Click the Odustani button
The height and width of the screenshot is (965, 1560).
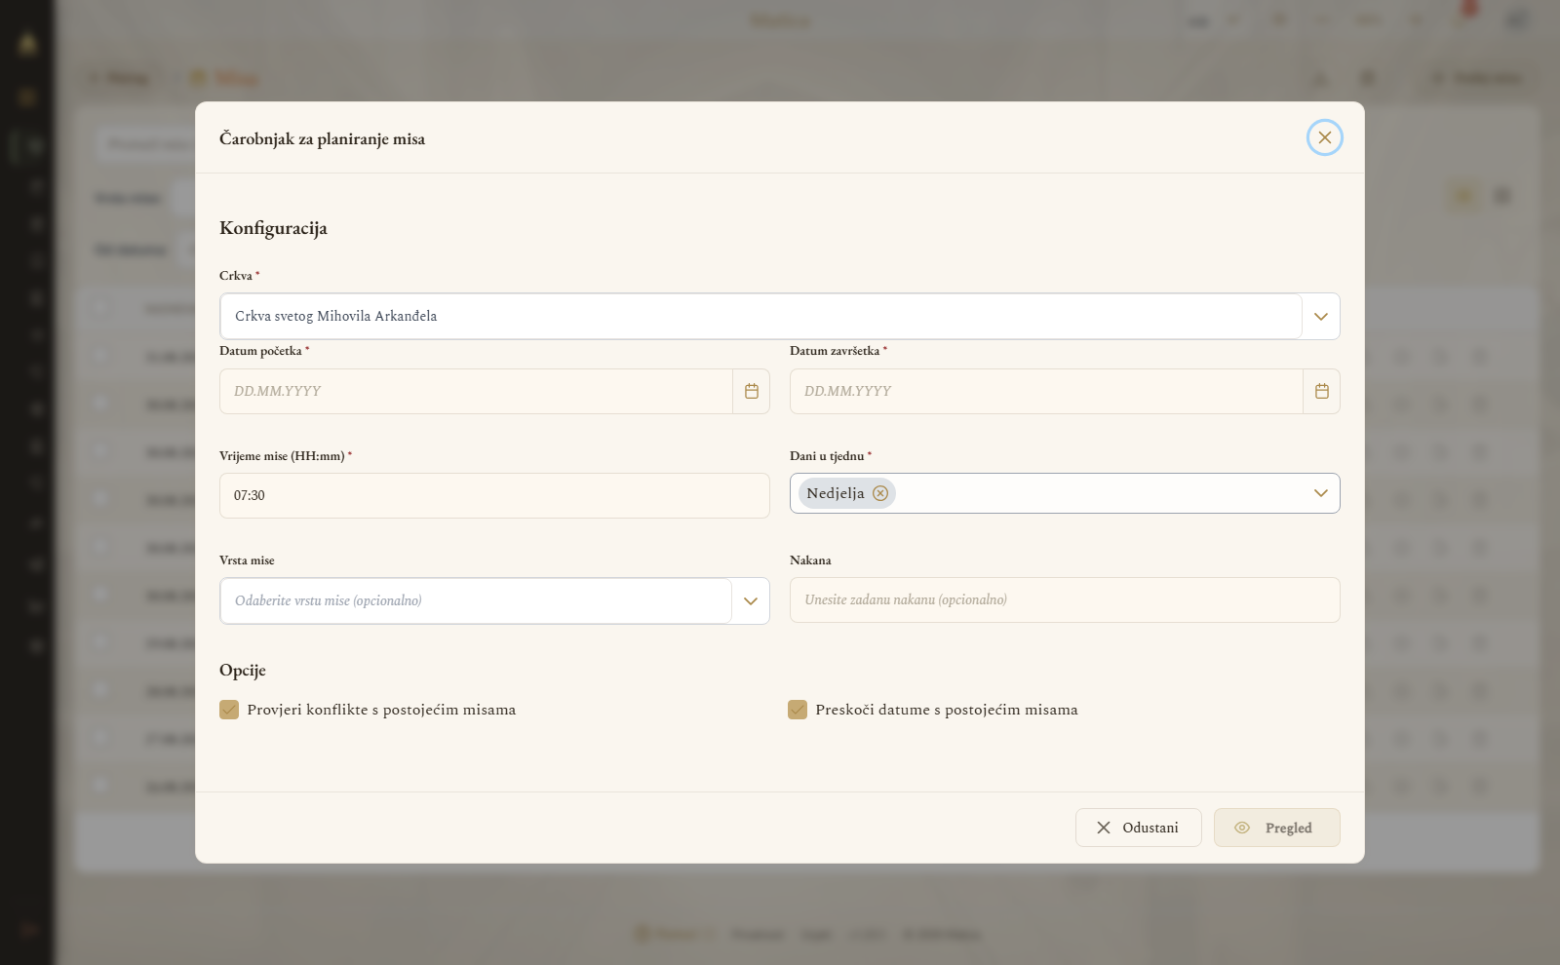1138,828
